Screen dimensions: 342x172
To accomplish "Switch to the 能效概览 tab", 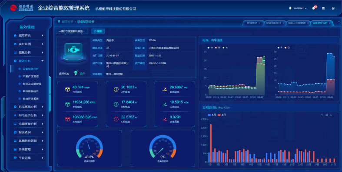I will [252, 23].
